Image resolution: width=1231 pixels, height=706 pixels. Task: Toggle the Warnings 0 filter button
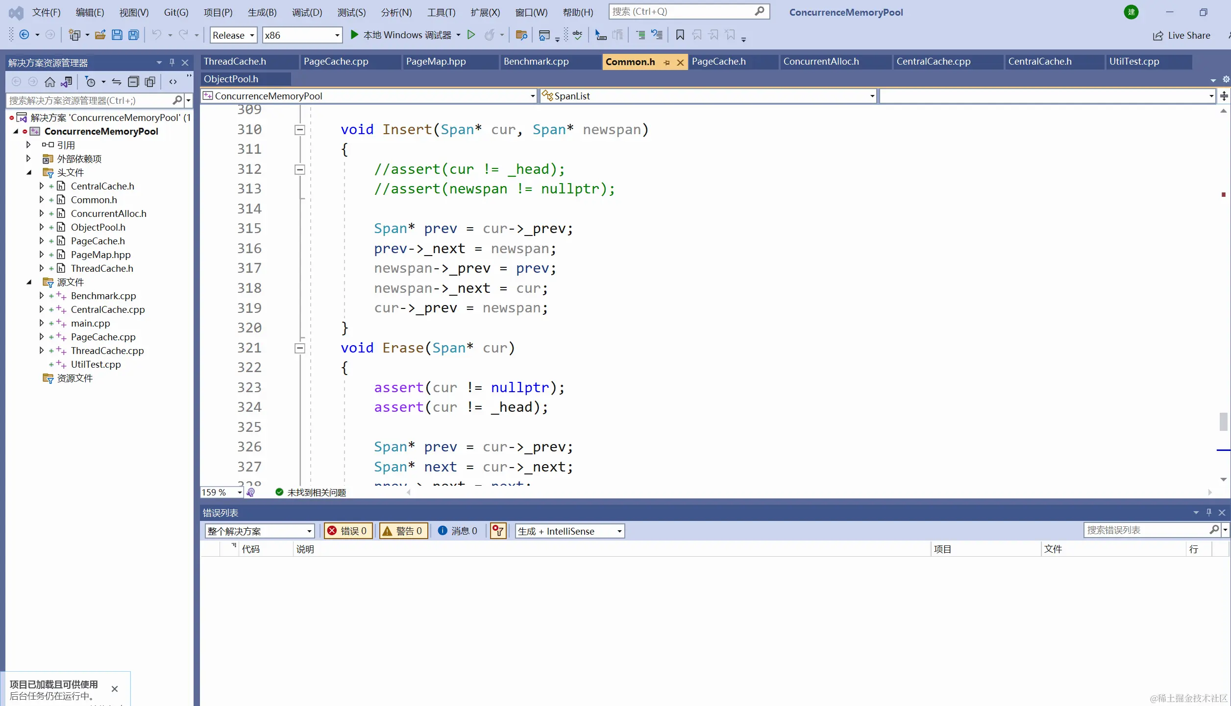(x=403, y=531)
